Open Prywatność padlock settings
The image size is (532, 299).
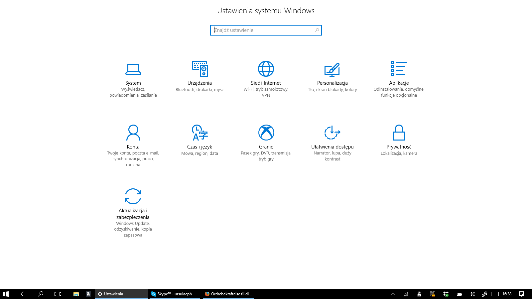coord(399,140)
